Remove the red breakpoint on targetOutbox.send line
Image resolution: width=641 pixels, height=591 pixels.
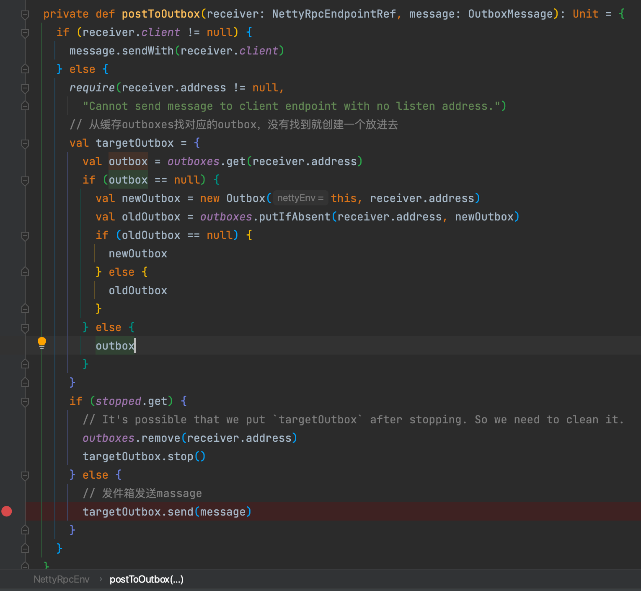click(x=7, y=511)
